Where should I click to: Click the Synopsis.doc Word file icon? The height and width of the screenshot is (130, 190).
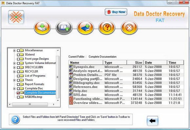[x=71, y=67]
